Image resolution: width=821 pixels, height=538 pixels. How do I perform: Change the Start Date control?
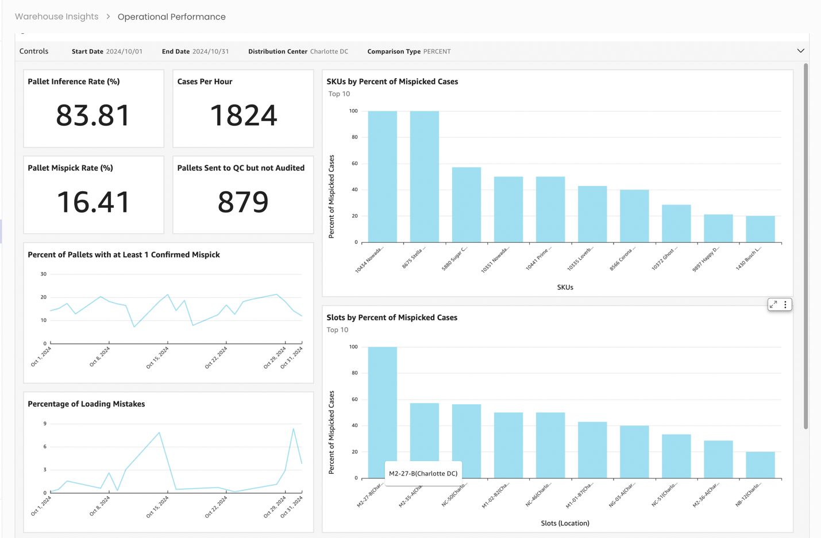point(107,51)
